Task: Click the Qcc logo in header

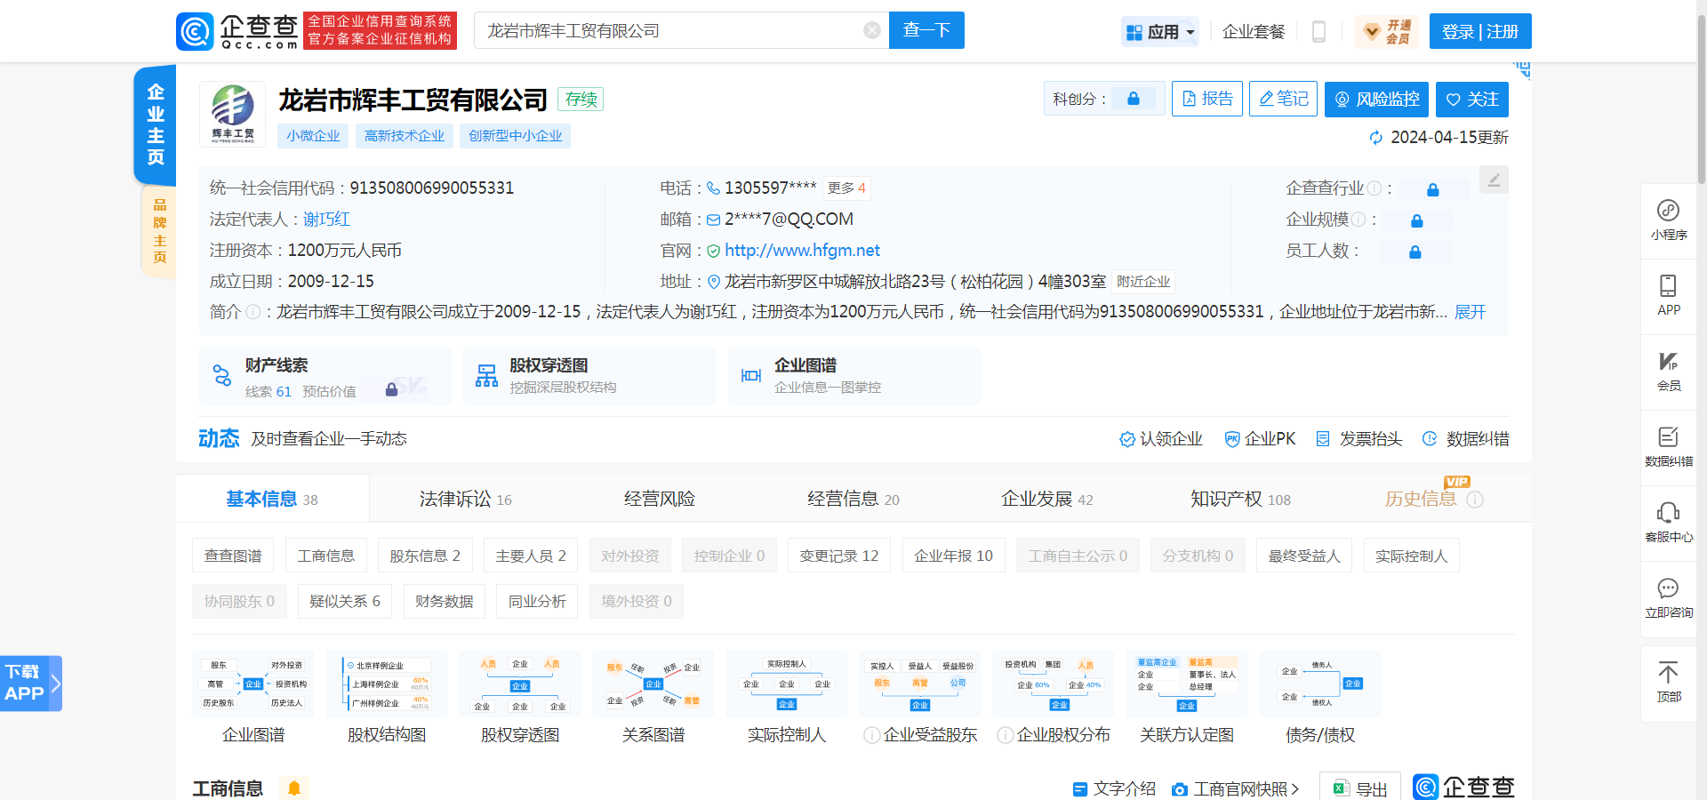Action: pos(237,31)
